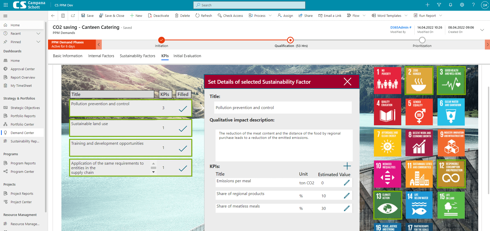Open the D365Admin # user link
Viewport: 490px width, 231px height.
(401, 27)
